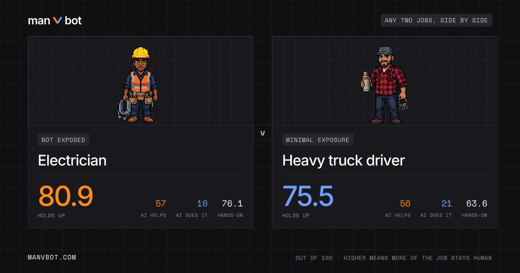
Task: Click Electrician's AI does it value 16
Action: [202, 204]
